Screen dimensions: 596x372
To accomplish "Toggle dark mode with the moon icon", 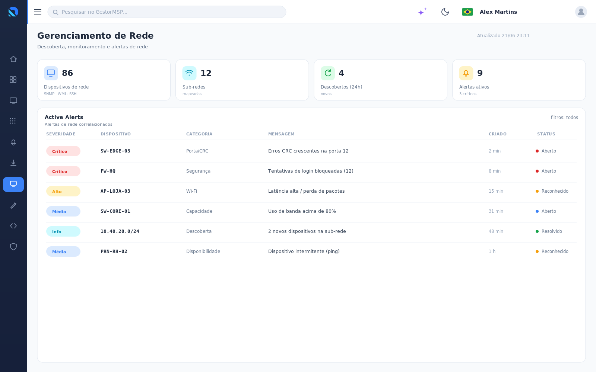I will pyautogui.click(x=445, y=12).
